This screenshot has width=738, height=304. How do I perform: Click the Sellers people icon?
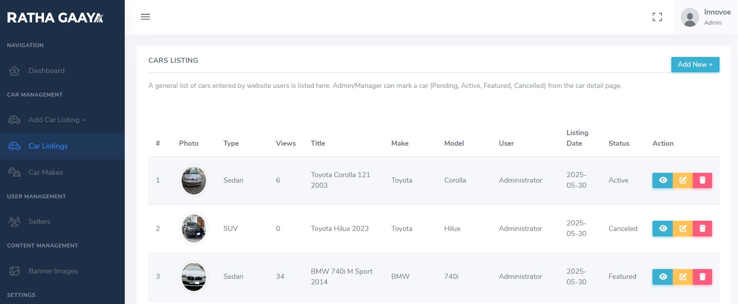pos(15,222)
